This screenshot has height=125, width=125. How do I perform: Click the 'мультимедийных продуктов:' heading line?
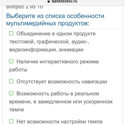(48, 23)
